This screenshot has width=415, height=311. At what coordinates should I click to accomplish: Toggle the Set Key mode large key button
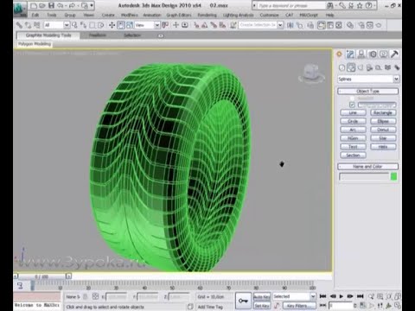(x=243, y=301)
